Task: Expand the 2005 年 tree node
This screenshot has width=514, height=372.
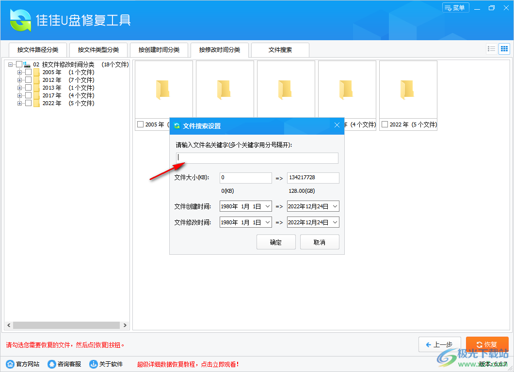Action: tap(20, 72)
